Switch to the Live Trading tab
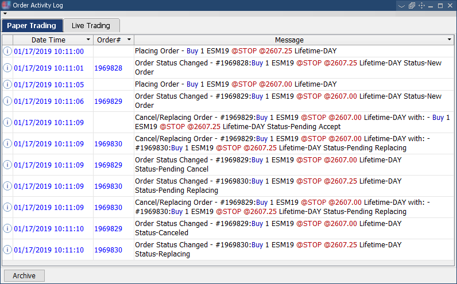Image resolution: width=457 pixels, height=284 pixels. 91,26
